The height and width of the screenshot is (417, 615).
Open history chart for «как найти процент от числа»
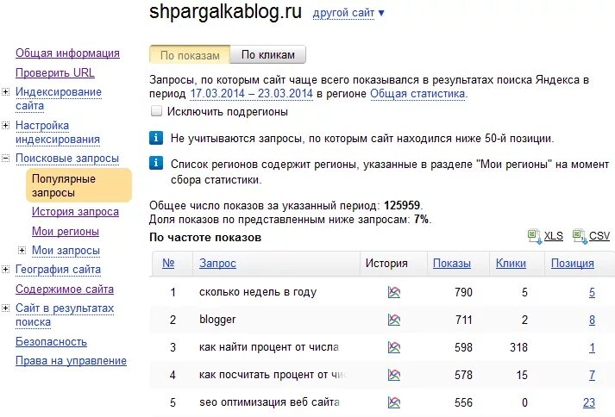(x=394, y=347)
